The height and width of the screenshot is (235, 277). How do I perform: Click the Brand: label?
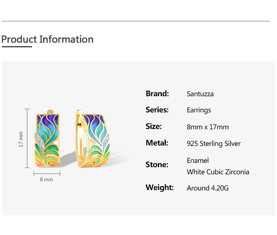(157, 93)
